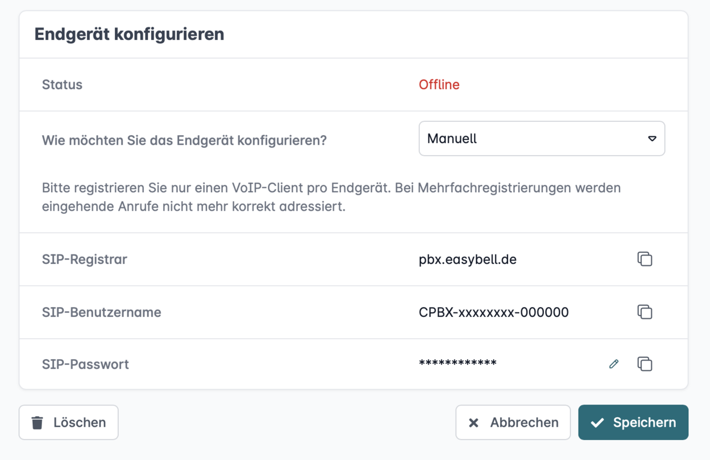Screen dimensions: 710x460
Task: Click the SIP-Benutzername row label
Action: pyautogui.click(x=102, y=313)
